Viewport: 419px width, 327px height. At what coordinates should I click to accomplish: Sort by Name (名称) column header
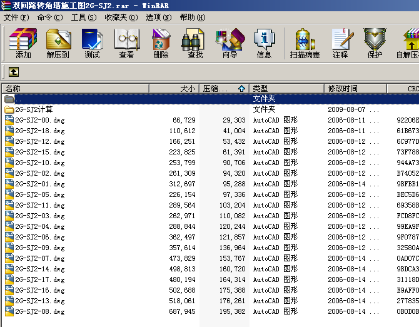pos(75,88)
